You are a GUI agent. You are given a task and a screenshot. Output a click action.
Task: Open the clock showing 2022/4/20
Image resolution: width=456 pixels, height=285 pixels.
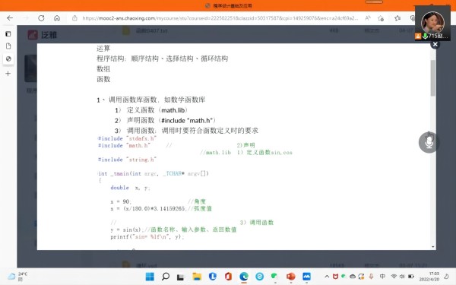click(429, 277)
